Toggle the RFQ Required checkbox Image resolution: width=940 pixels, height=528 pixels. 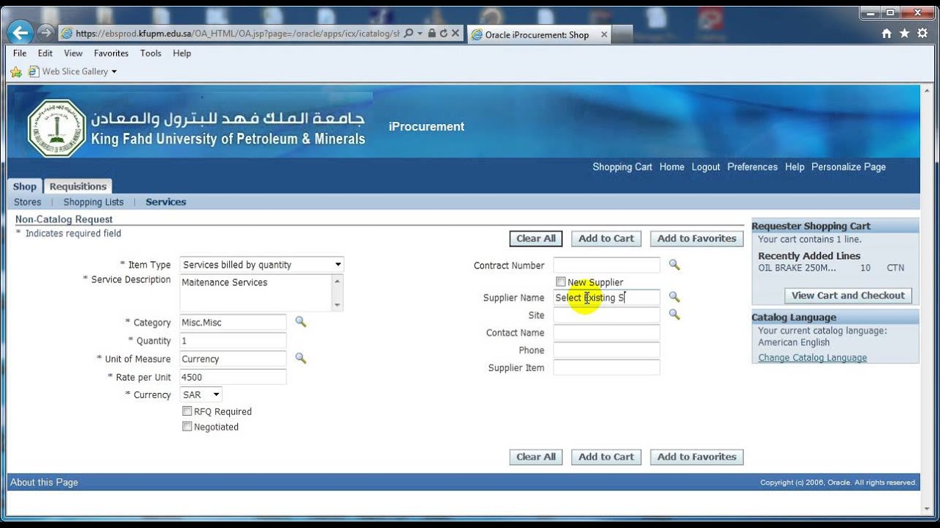click(187, 411)
